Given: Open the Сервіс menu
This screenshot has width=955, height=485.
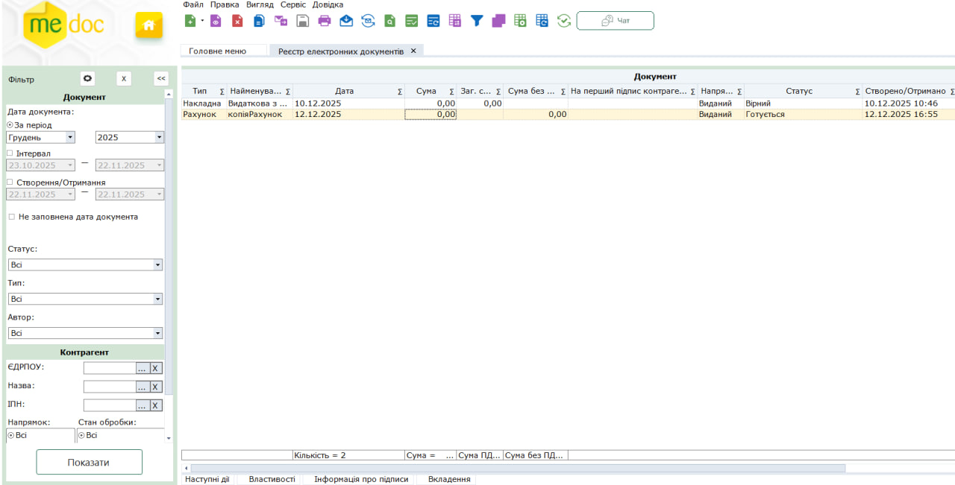Looking at the screenshot, I should (x=292, y=4).
